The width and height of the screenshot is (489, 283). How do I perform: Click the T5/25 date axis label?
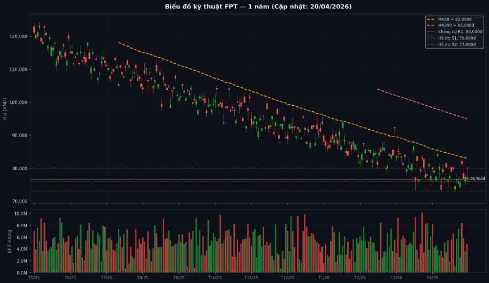pyautogui.click(x=34, y=278)
